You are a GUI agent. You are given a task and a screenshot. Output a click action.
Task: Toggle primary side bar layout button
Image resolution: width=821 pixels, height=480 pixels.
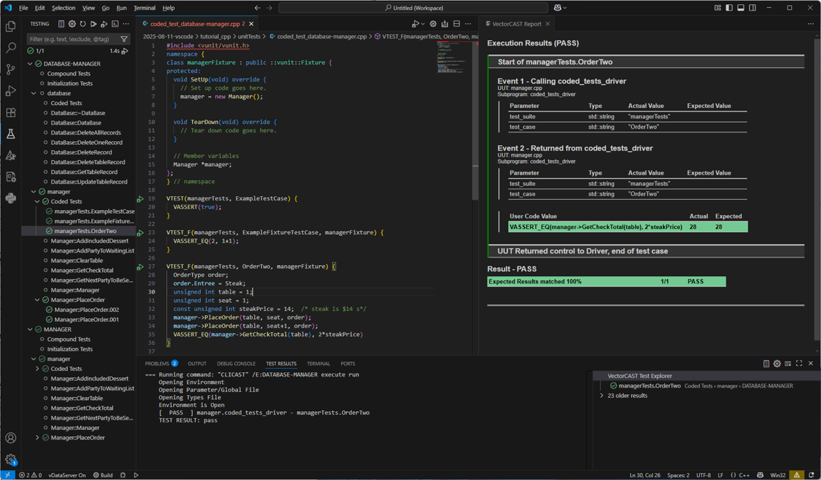point(729,8)
